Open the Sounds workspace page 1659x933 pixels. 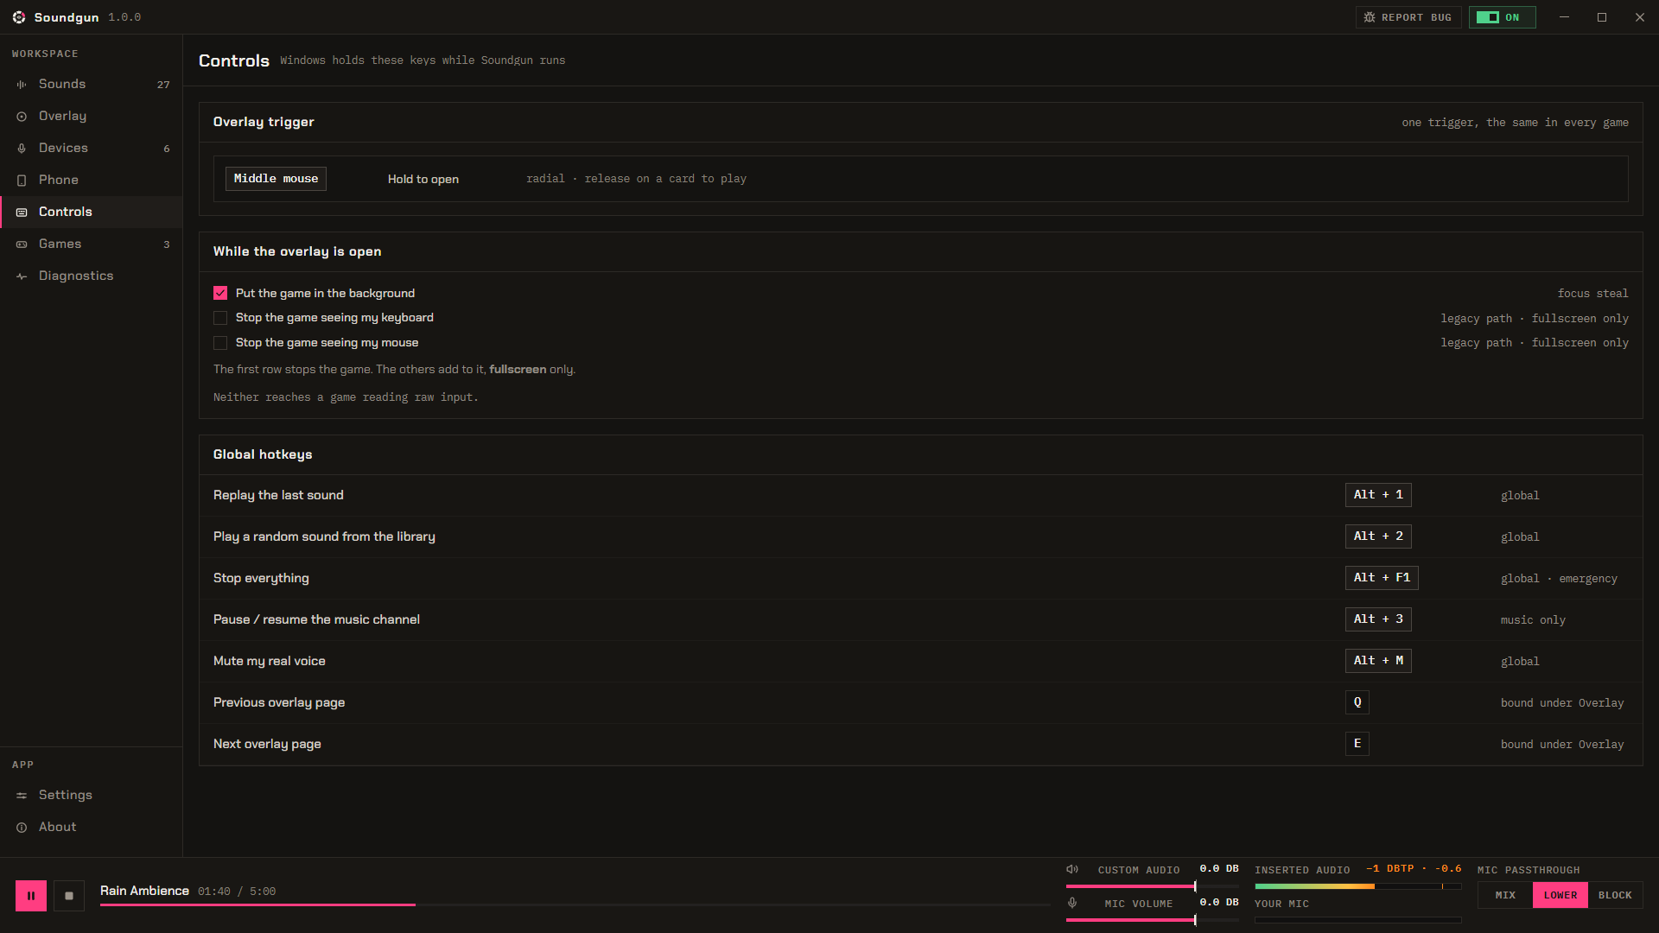coord(91,84)
